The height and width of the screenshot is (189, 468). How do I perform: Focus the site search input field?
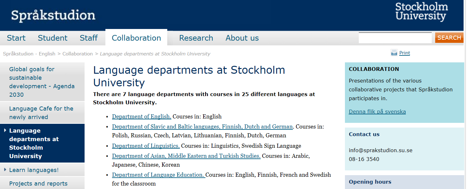(395, 38)
